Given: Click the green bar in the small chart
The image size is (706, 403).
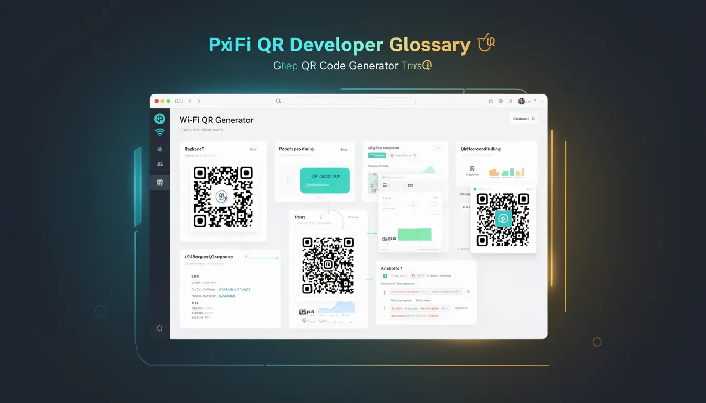Looking at the screenshot, I should [x=414, y=234].
